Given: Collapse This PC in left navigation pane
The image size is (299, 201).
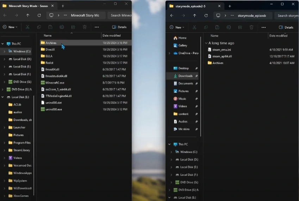Looking at the screenshot, I should [x=2, y=44].
